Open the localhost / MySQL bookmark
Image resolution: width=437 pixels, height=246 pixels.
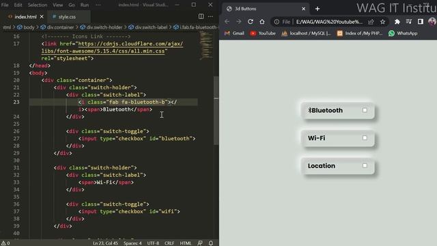[306, 33]
